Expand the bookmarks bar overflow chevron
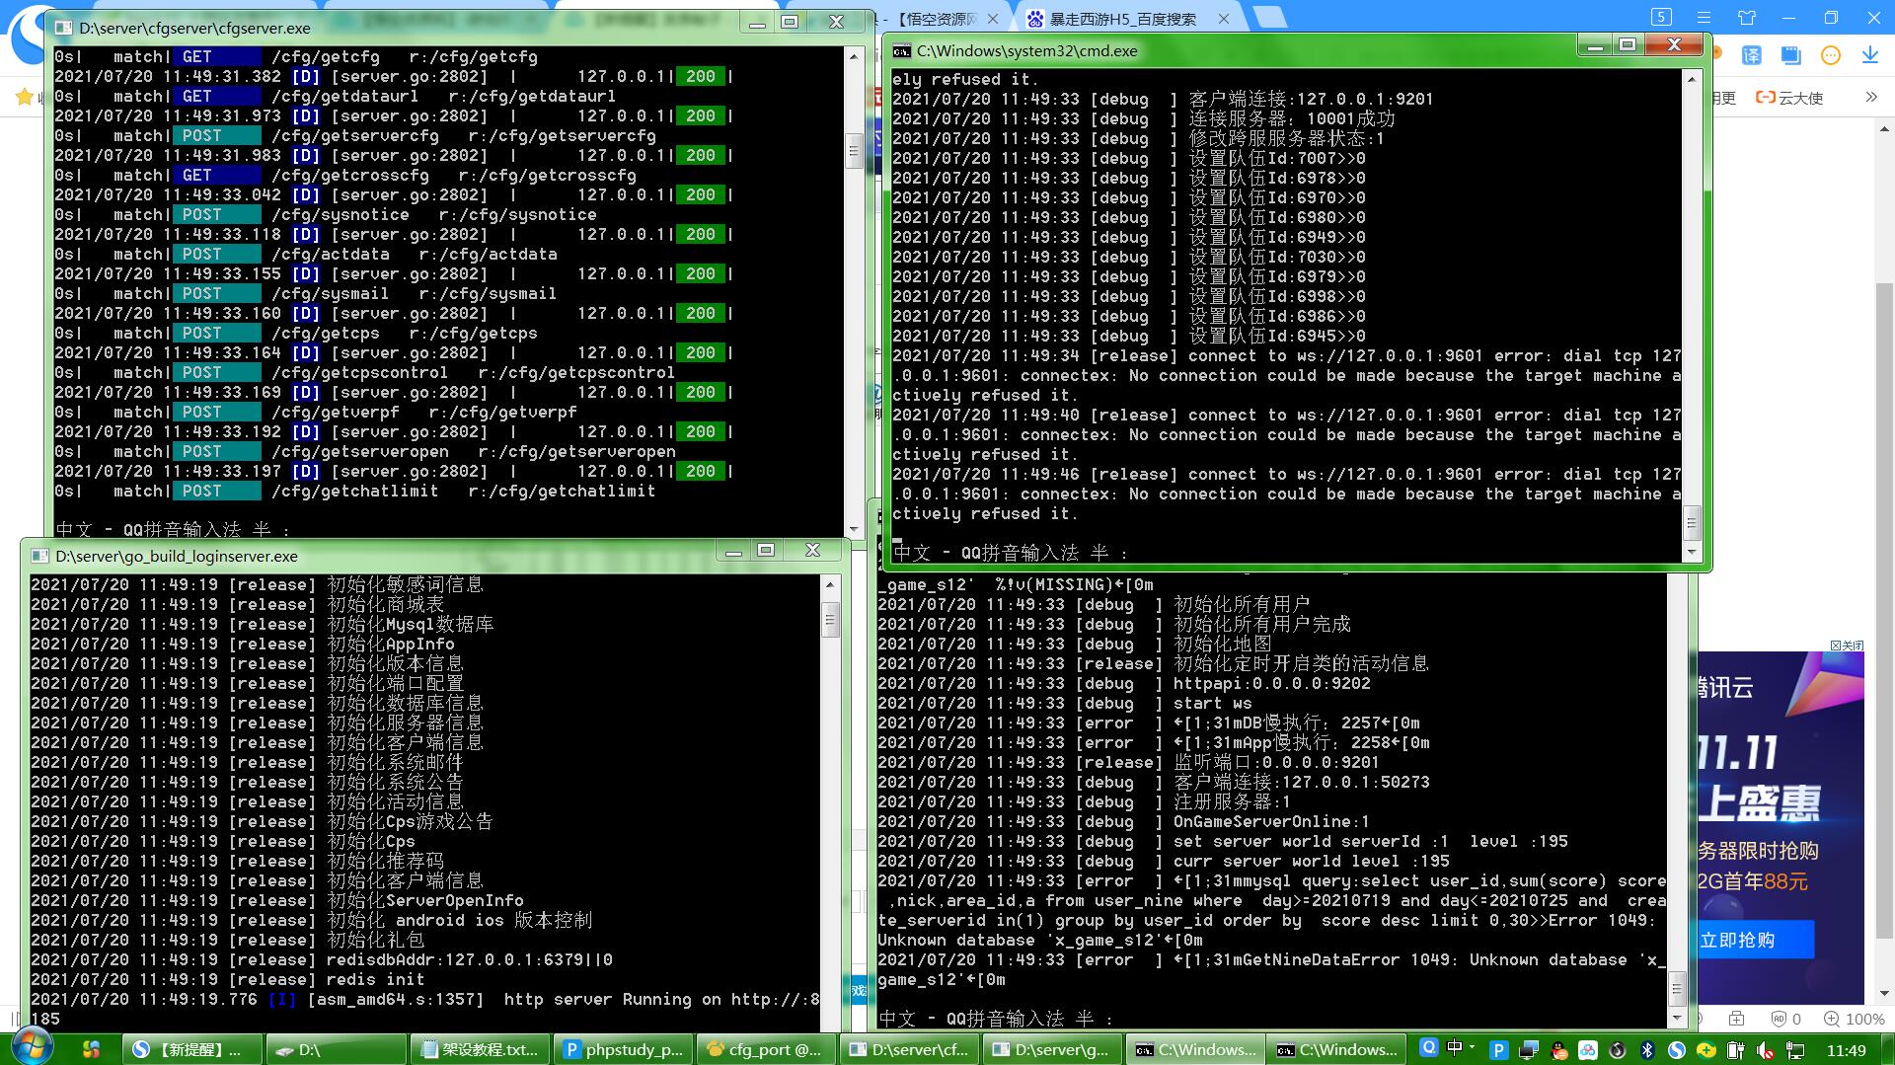Screen dimensions: 1895x1065 (1870, 97)
